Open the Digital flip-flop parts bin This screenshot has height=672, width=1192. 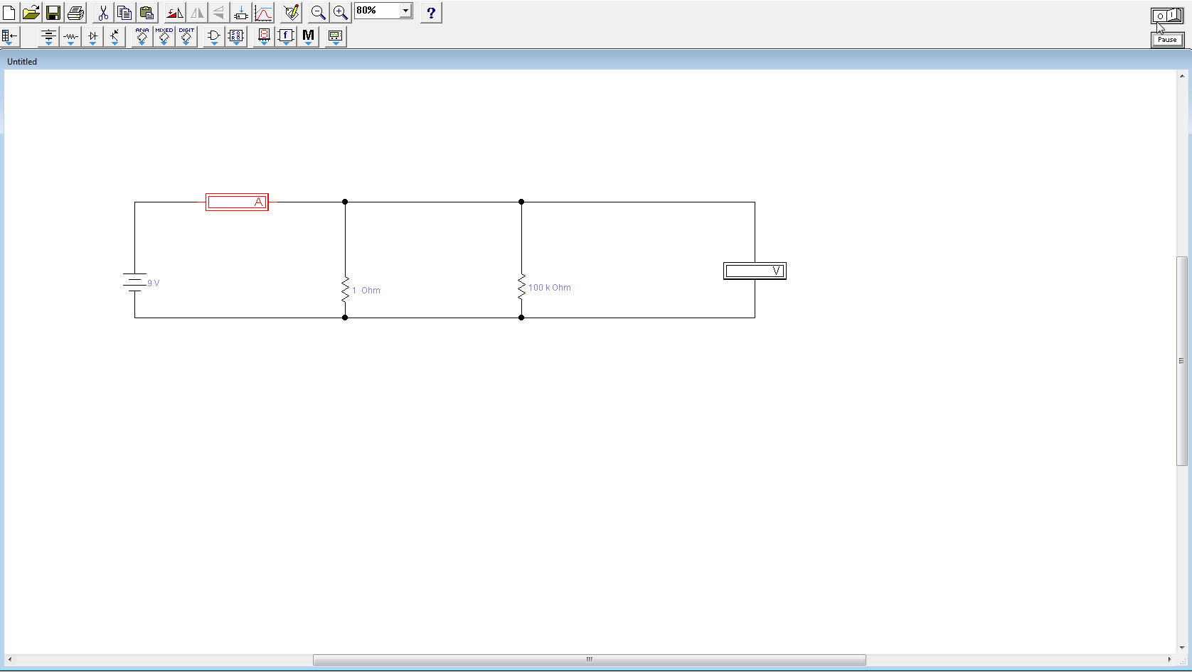click(236, 37)
